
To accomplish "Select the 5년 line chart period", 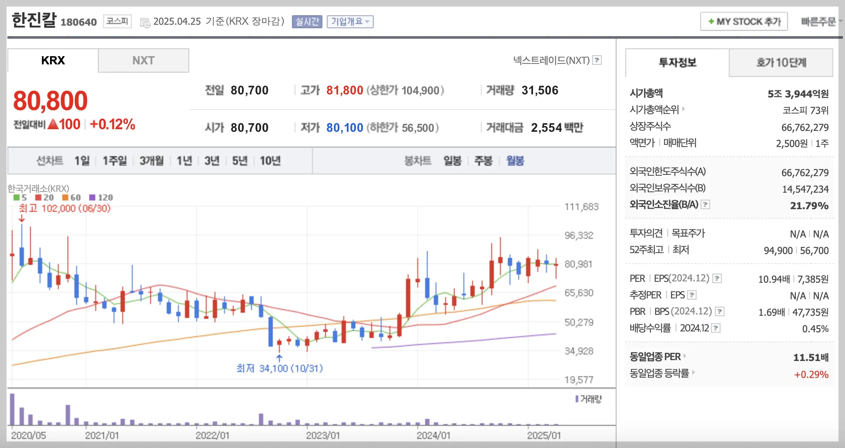I will click(240, 161).
